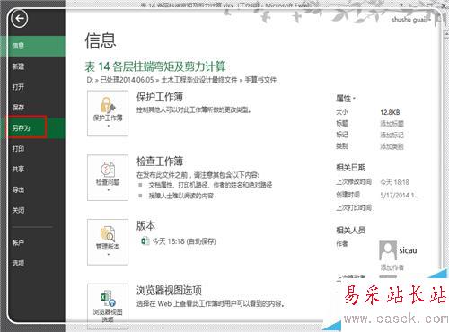This screenshot has width=449, height=332.
Task: Expand the 属性 properties dropdown
Action: click(346, 98)
